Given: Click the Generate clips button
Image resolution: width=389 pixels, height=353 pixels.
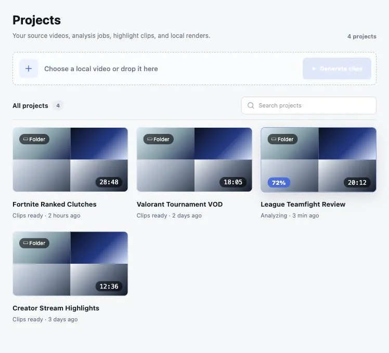Looking at the screenshot, I should [x=336, y=69].
